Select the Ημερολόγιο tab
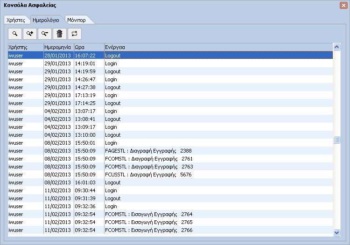The image size is (350, 245). click(x=46, y=20)
